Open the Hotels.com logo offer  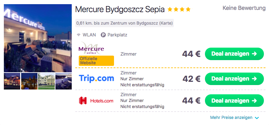pos(96,100)
